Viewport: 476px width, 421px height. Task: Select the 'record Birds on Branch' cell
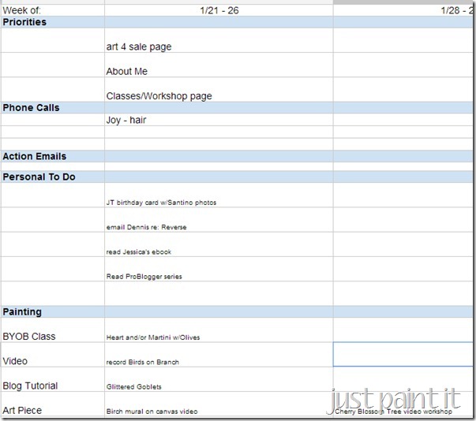coord(219,355)
